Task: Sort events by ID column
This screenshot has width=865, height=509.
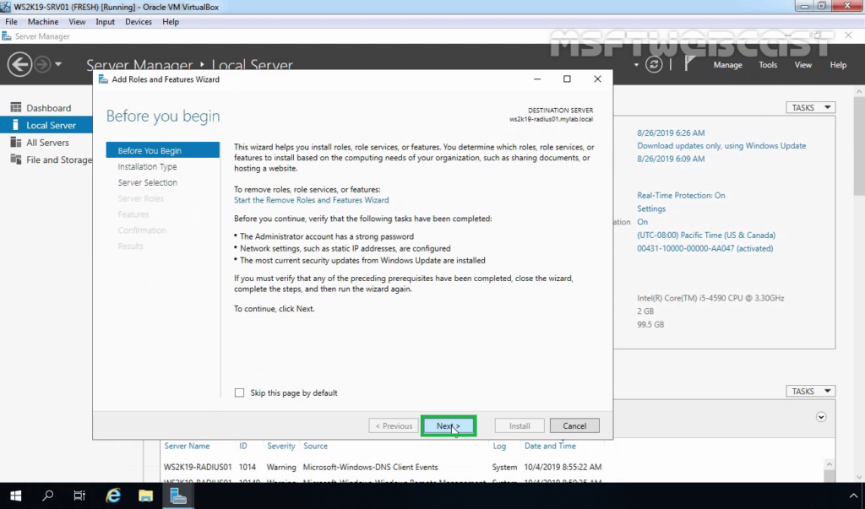Action: pos(243,446)
